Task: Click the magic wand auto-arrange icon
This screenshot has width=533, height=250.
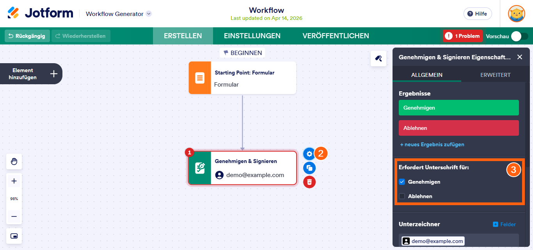Action: click(x=378, y=59)
